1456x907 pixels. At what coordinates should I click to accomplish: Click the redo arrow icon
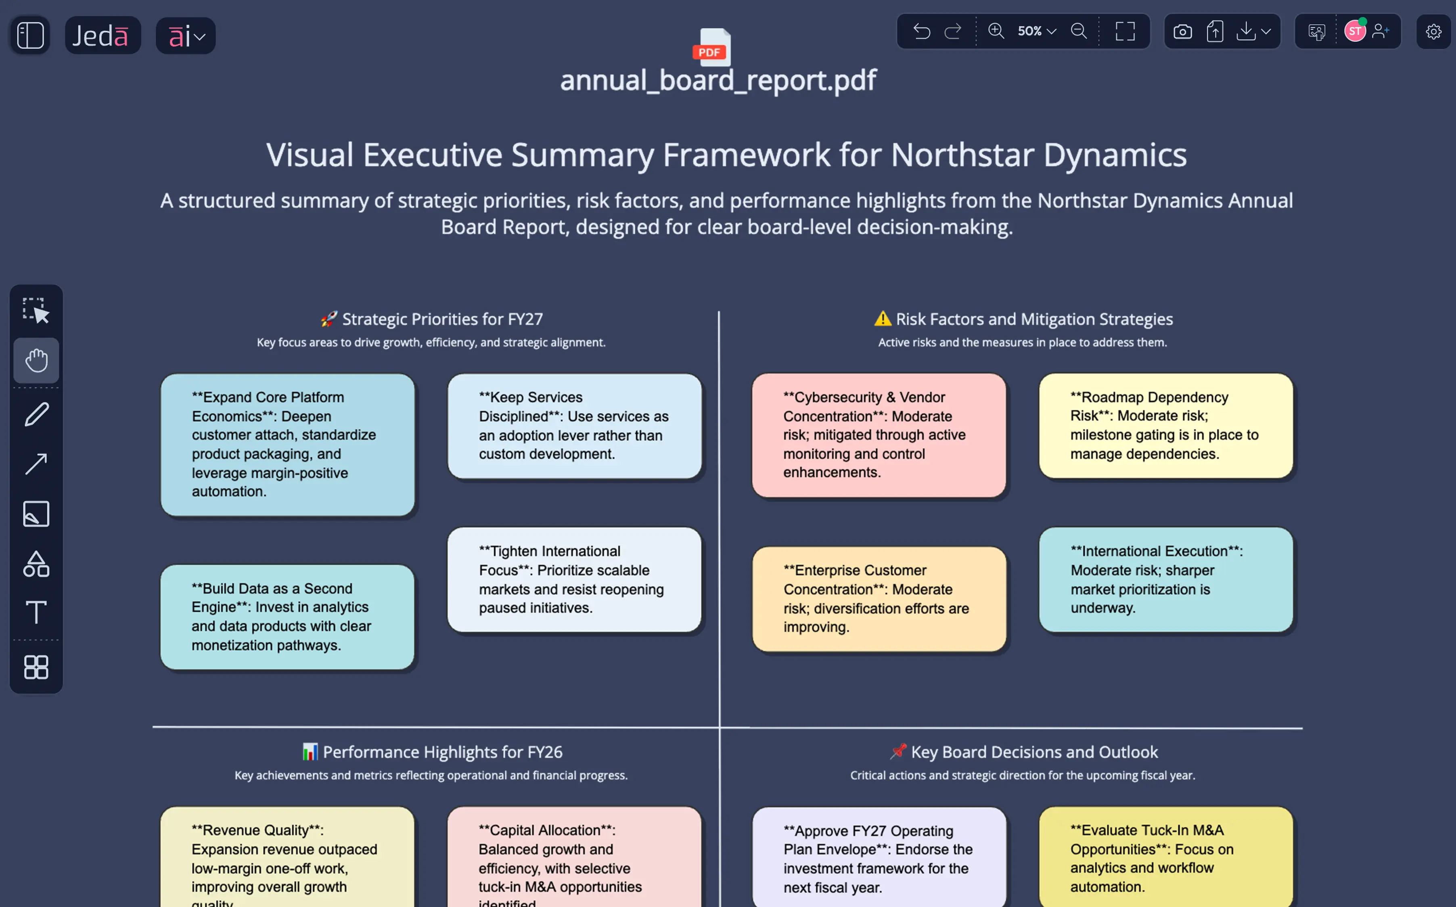[x=953, y=31]
